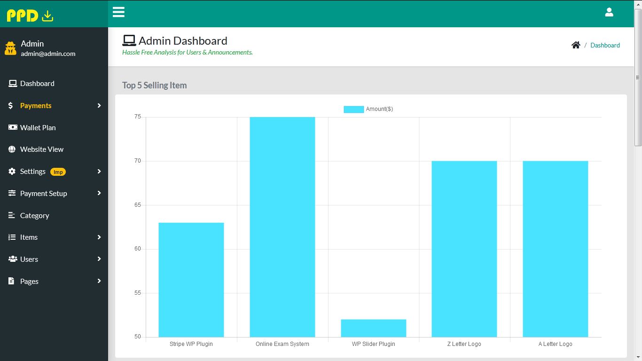Open the user profile icon
Screen dimensions: 642x361
tap(609, 12)
